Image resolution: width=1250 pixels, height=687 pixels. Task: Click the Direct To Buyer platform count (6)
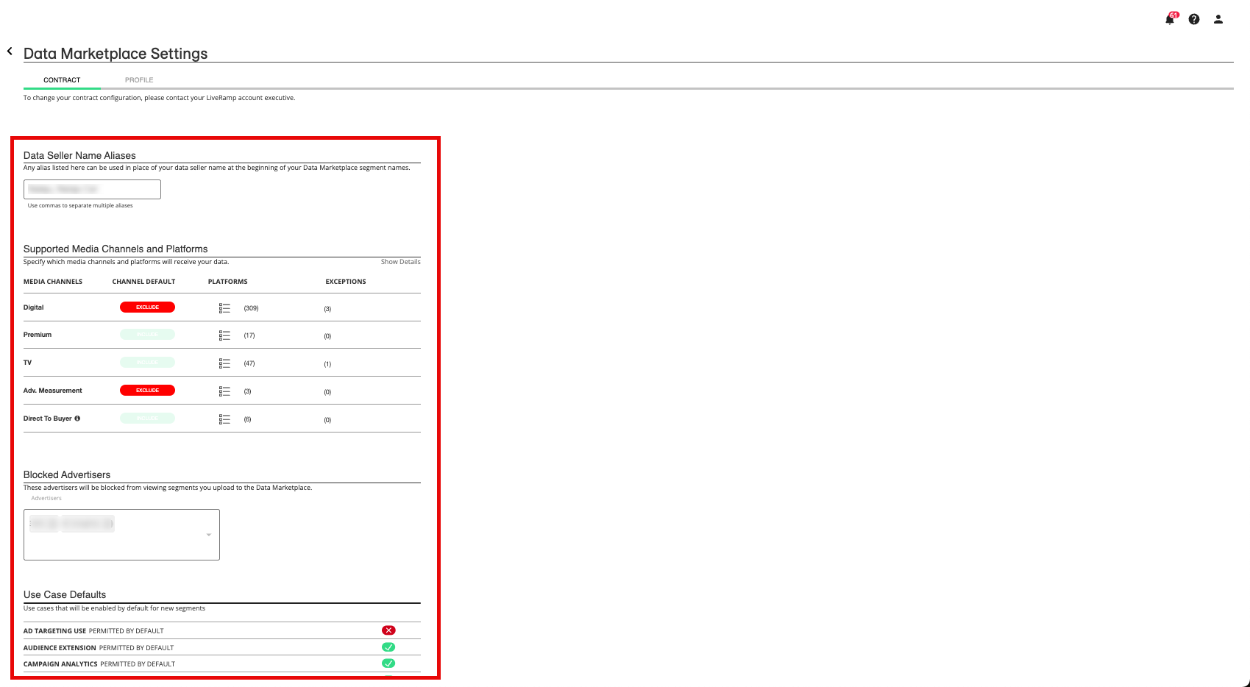pos(247,419)
